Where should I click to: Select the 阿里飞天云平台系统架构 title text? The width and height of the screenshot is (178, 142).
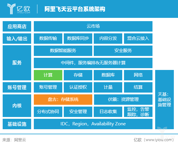pos(75,9)
